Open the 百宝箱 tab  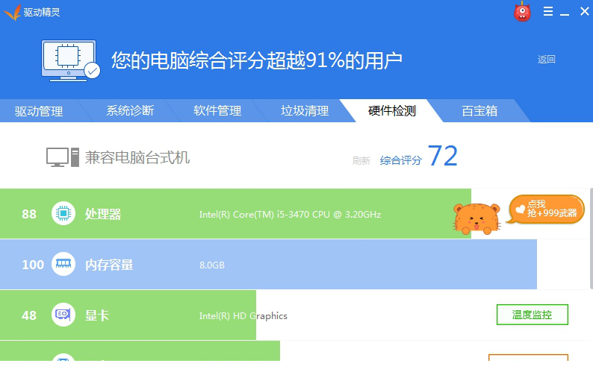tap(479, 110)
